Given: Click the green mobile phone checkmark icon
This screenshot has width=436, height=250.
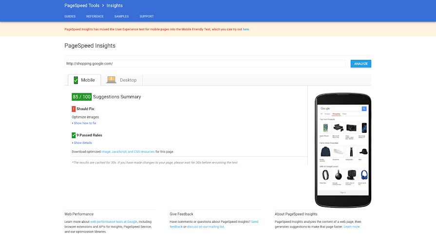Looking at the screenshot, I should pos(76,80).
